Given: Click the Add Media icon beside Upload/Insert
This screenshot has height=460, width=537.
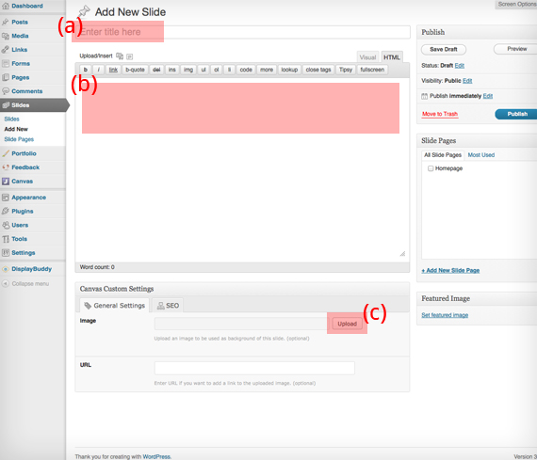Looking at the screenshot, I should coord(120,56).
